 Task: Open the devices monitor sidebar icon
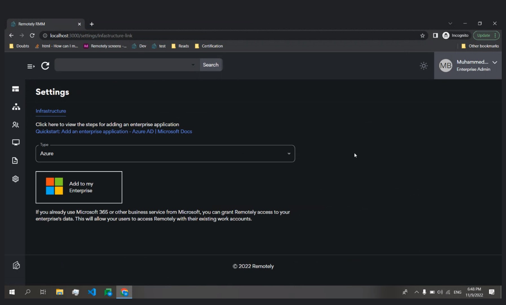[16, 143]
